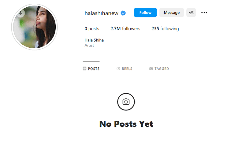Screen dimensions: 235x141
Task: Open the three-dots options menu
Action: click(204, 13)
